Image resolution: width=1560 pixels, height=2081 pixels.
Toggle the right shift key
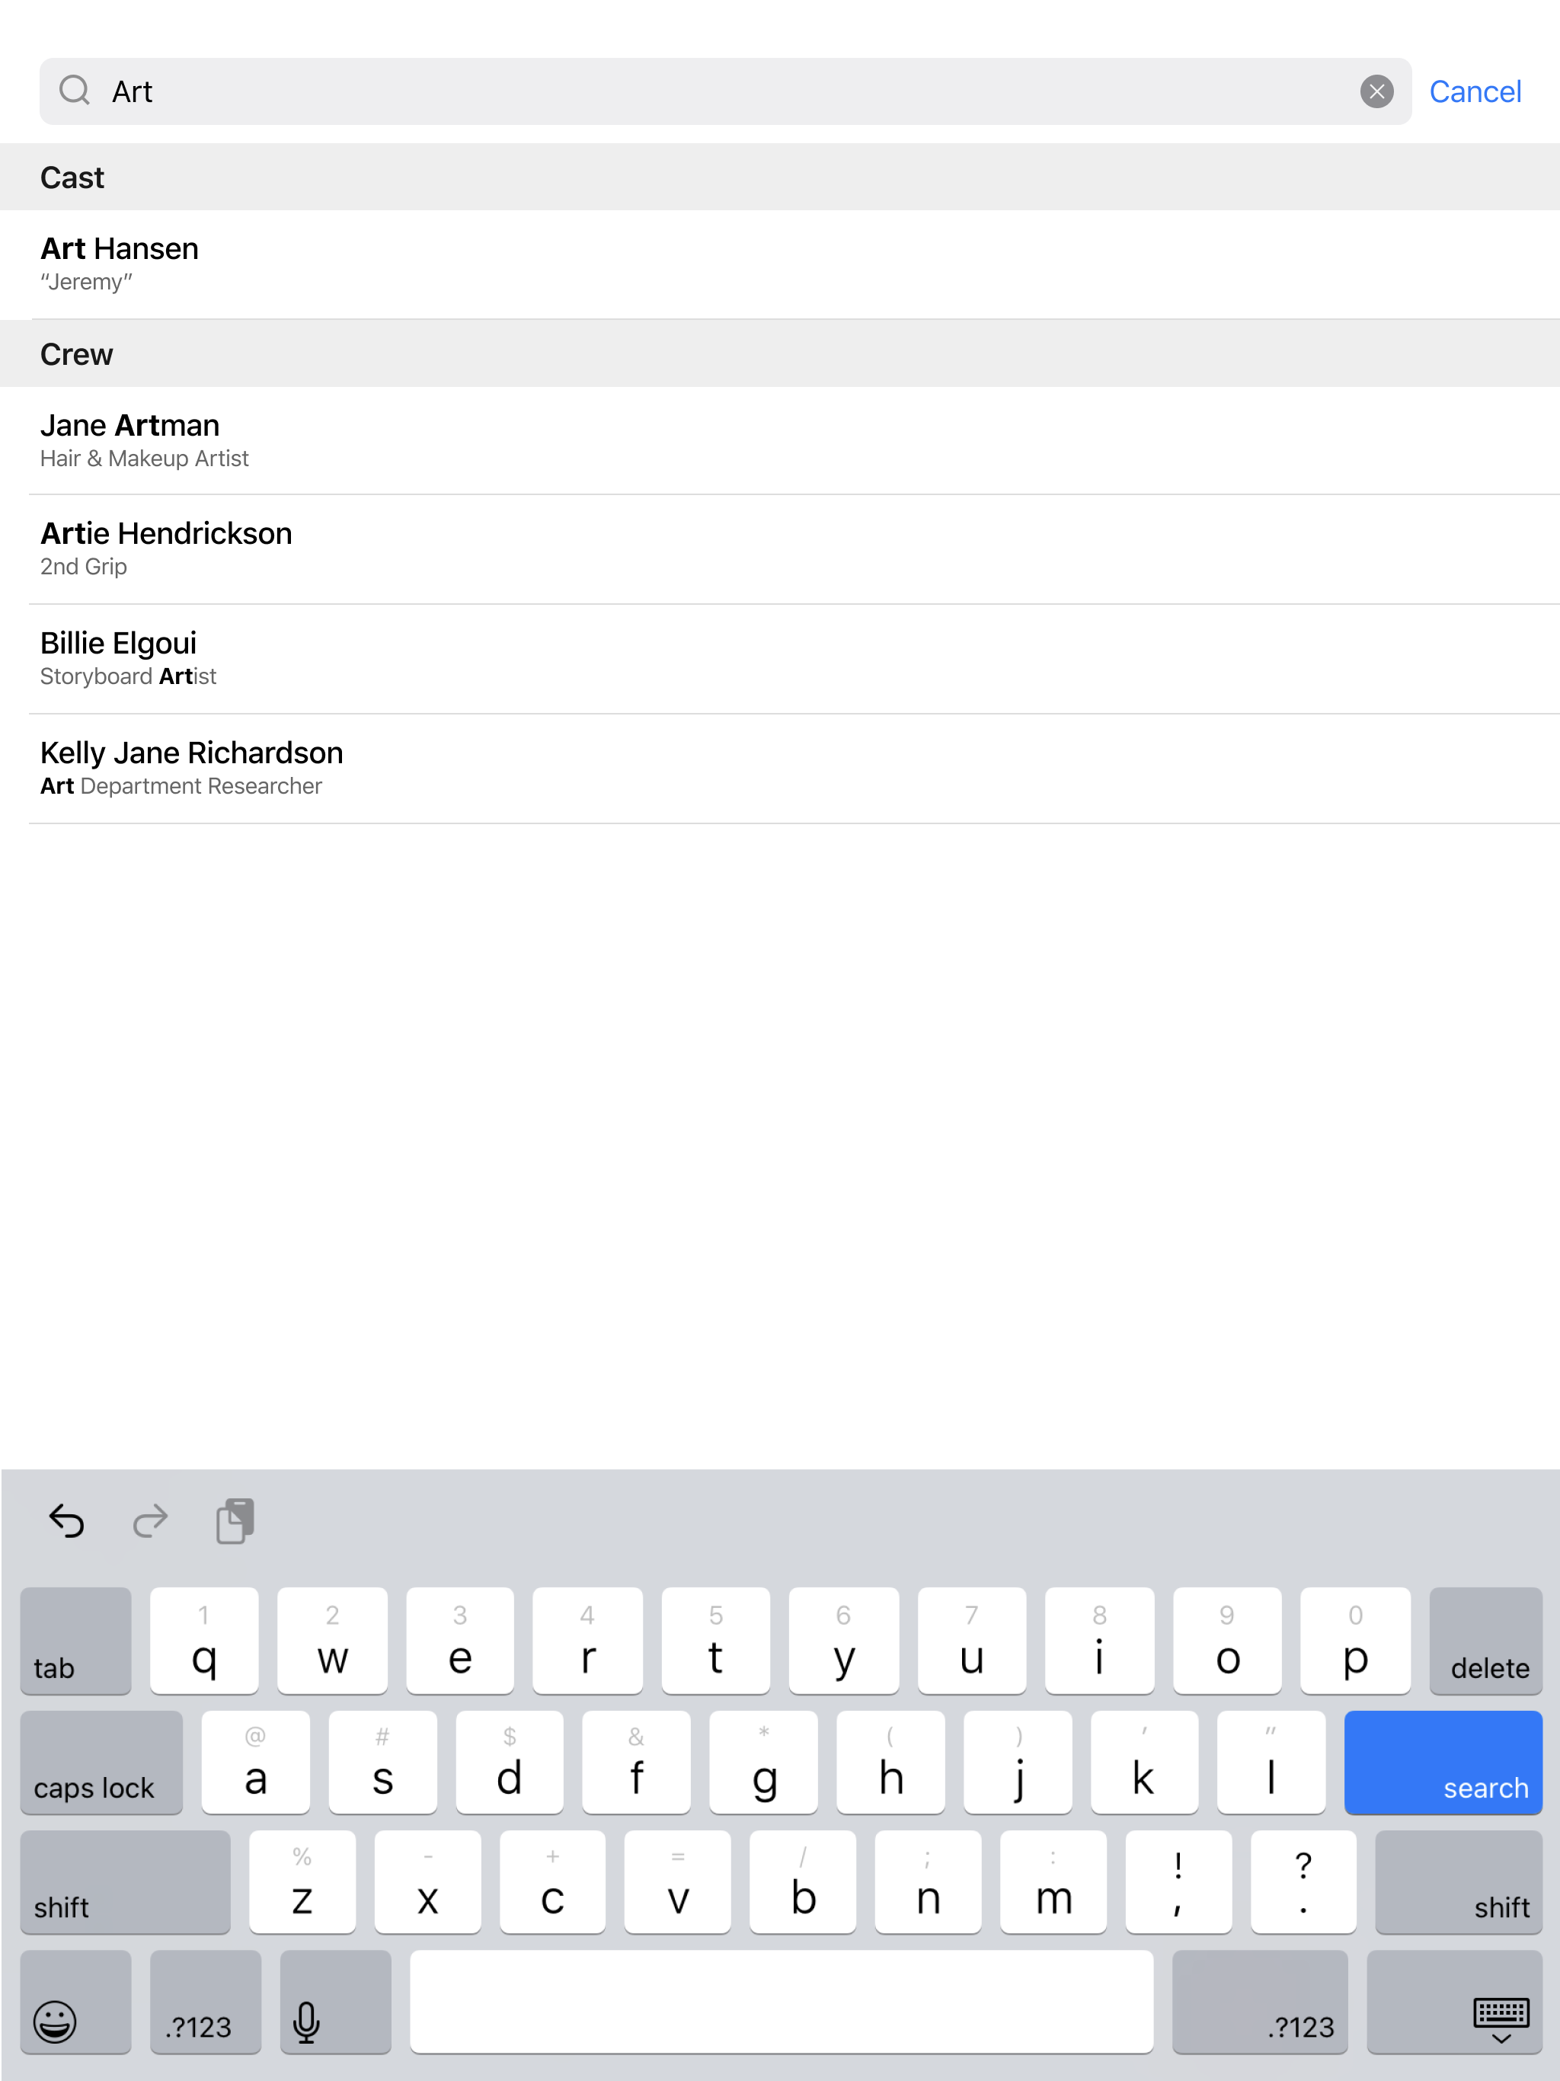[1457, 1881]
